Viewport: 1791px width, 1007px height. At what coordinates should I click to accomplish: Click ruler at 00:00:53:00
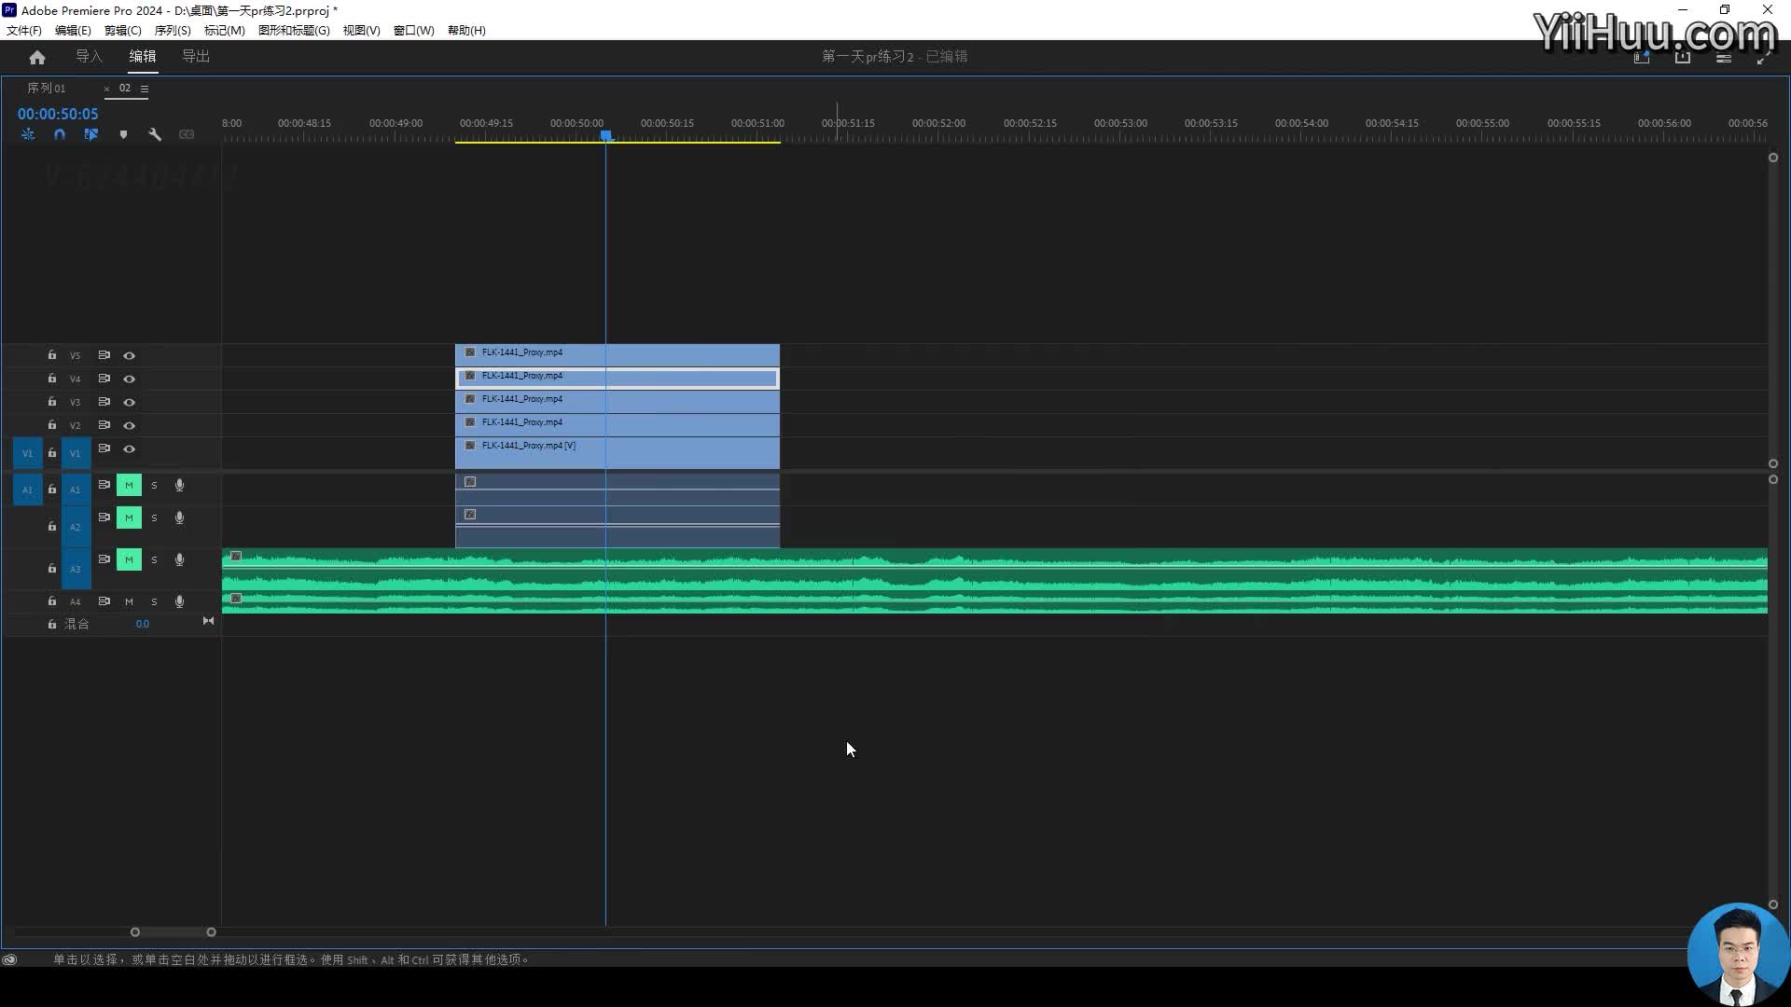(x=1120, y=123)
